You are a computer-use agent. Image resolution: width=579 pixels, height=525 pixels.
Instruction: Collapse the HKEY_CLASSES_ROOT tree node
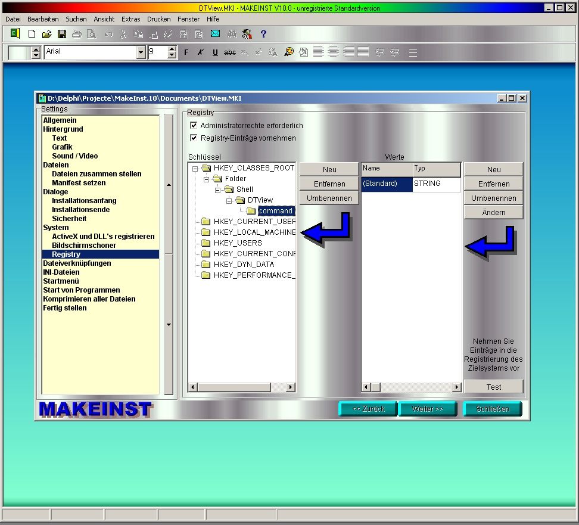(x=195, y=169)
